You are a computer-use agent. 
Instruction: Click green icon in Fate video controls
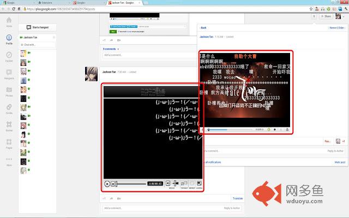(269, 130)
